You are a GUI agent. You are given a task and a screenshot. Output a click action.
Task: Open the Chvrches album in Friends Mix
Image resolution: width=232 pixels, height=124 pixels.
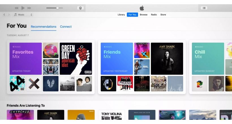pyautogui.click(x=142, y=50)
